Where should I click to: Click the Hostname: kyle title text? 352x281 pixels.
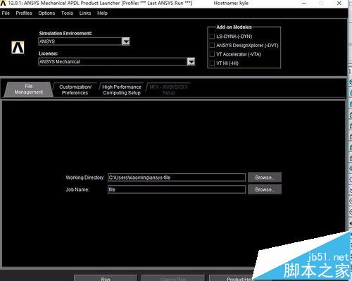(x=231, y=4)
